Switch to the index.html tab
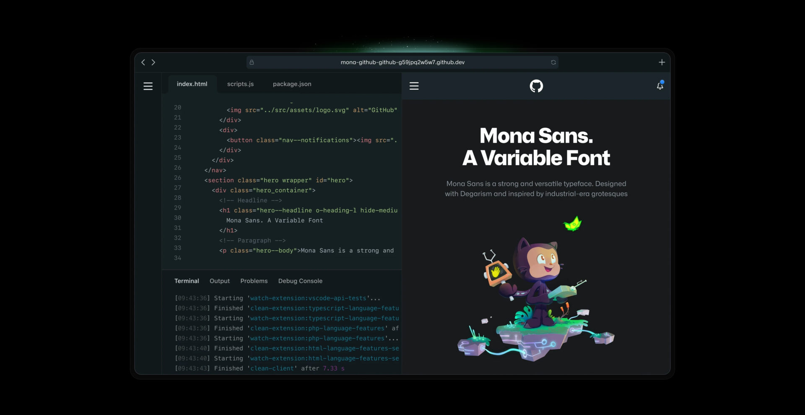 coord(192,84)
